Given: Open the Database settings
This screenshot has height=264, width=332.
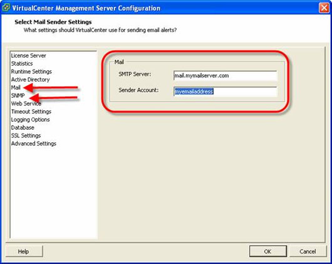Looking at the screenshot, I should (x=23, y=127).
